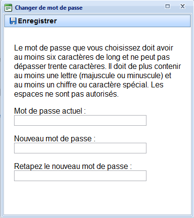Click the green window icon in title bar
The width and height of the screenshot is (194, 218).
[x=8, y=8]
